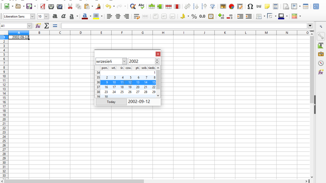Screen dimensions: 326x183
Task: Open font color dropdown arrow
Action: coord(91,16)
